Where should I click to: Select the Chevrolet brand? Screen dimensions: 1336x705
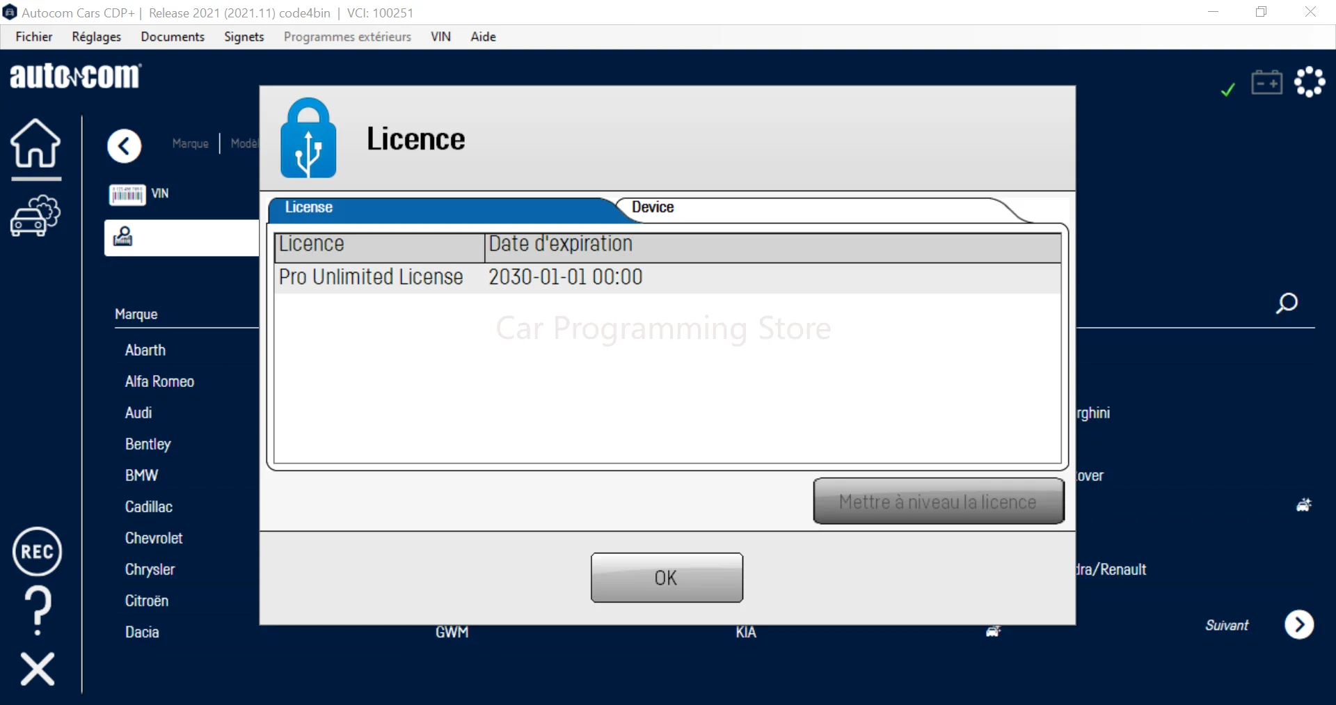[x=154, y=538]
